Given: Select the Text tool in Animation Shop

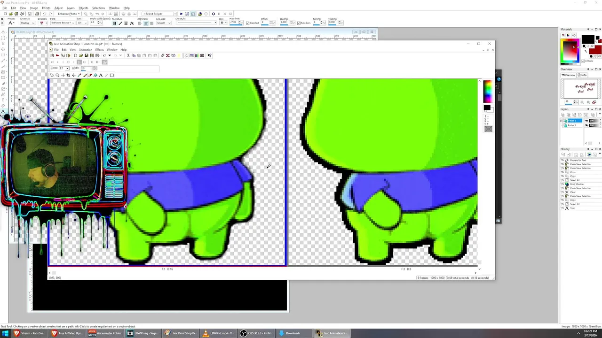Looking at the screenshot, I should [x=101, y=75].
